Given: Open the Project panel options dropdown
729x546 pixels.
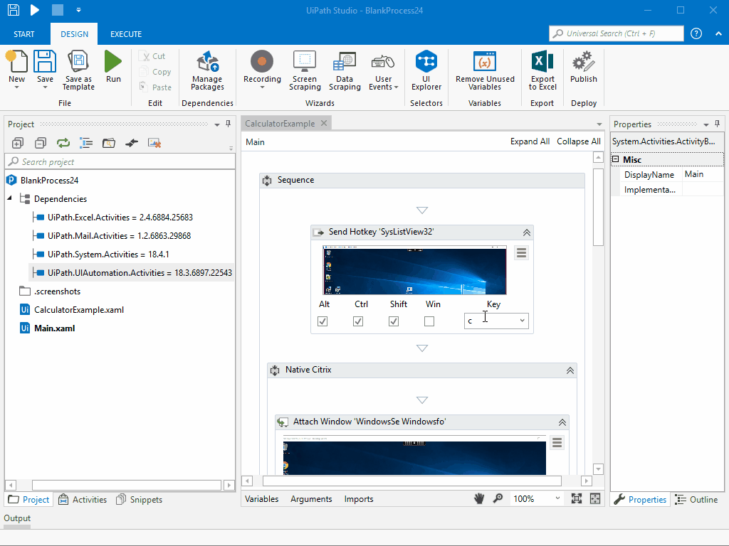Looking at the screenshot, I should click(216, 124).
